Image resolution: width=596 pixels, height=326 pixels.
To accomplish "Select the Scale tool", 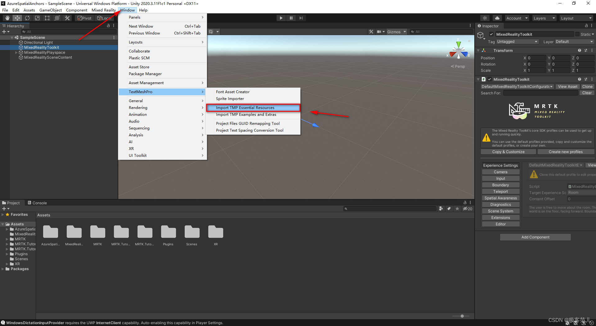I will (x=37, y=18).
